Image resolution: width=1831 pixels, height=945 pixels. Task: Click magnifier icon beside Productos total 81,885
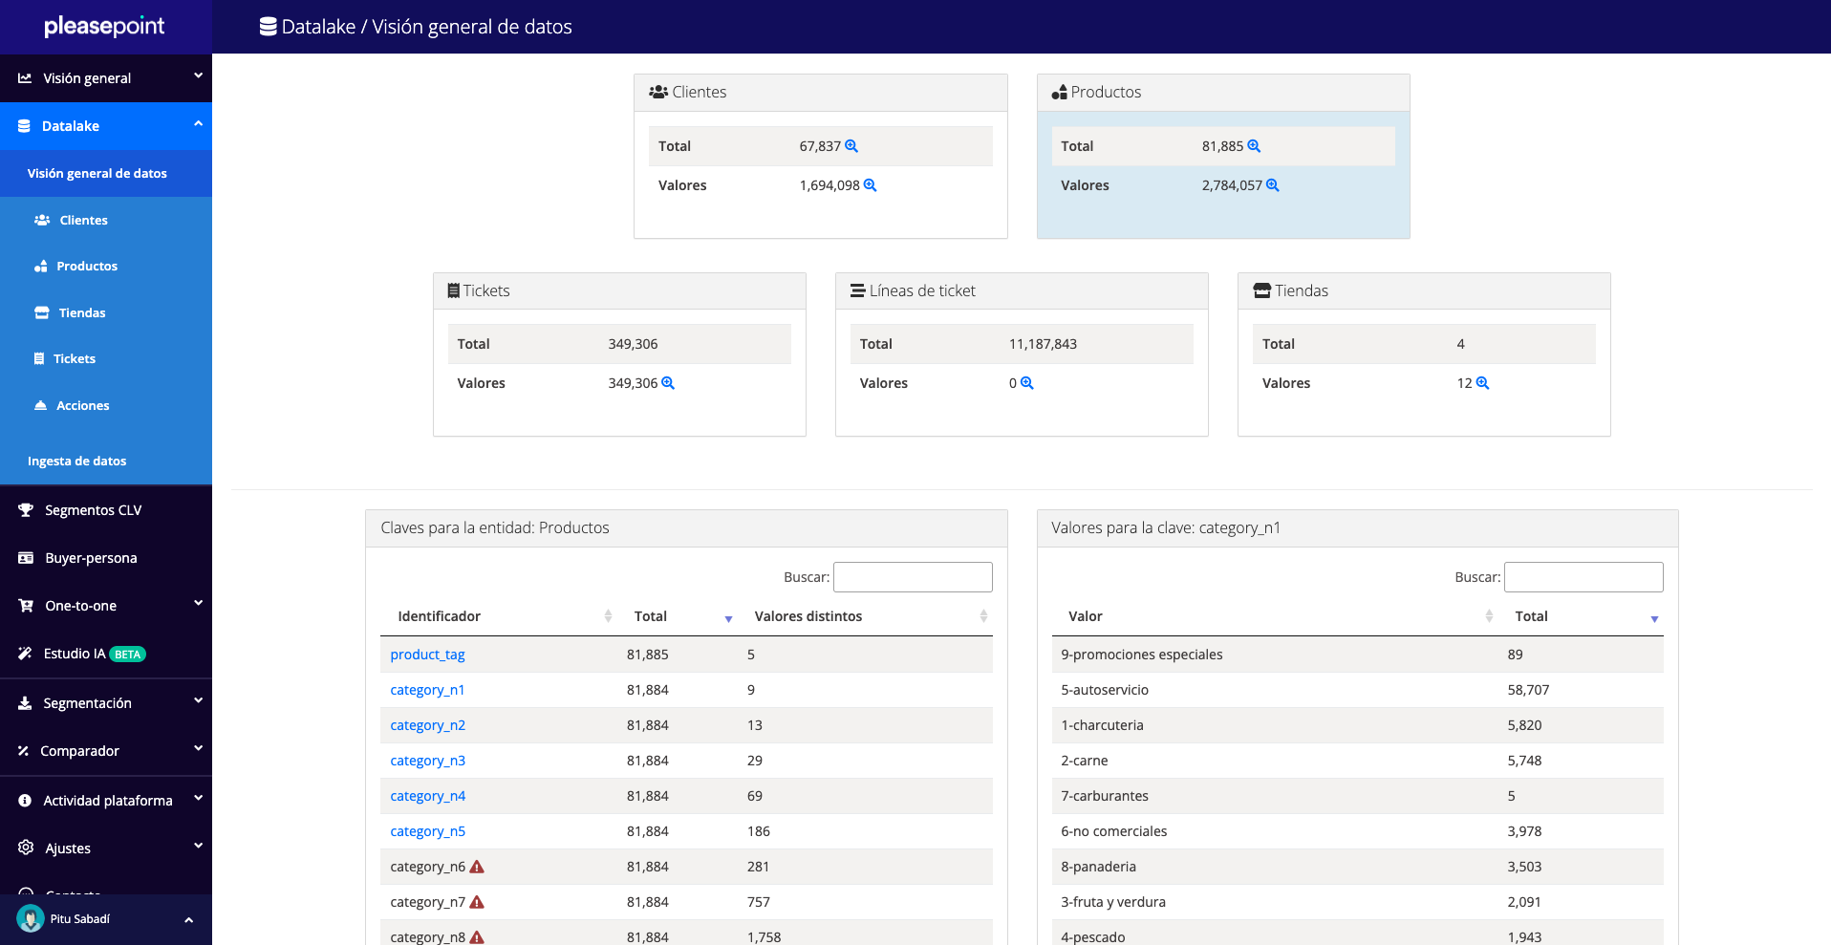pyautogui.click(x=1254, y=146)
